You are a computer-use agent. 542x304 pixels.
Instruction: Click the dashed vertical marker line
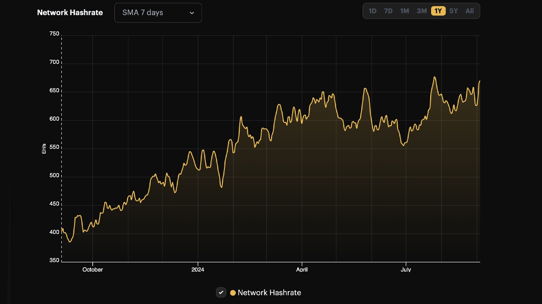[x=62, y=148]
